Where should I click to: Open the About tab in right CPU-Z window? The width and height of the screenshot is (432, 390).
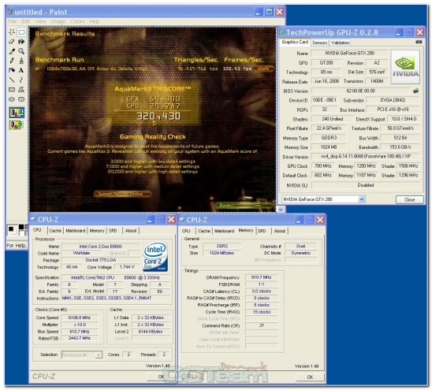point(280,231)
